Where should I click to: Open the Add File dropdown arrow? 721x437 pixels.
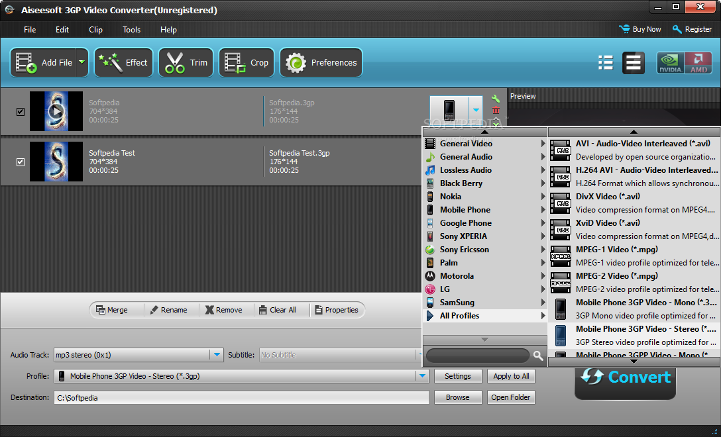coord(82,62)
